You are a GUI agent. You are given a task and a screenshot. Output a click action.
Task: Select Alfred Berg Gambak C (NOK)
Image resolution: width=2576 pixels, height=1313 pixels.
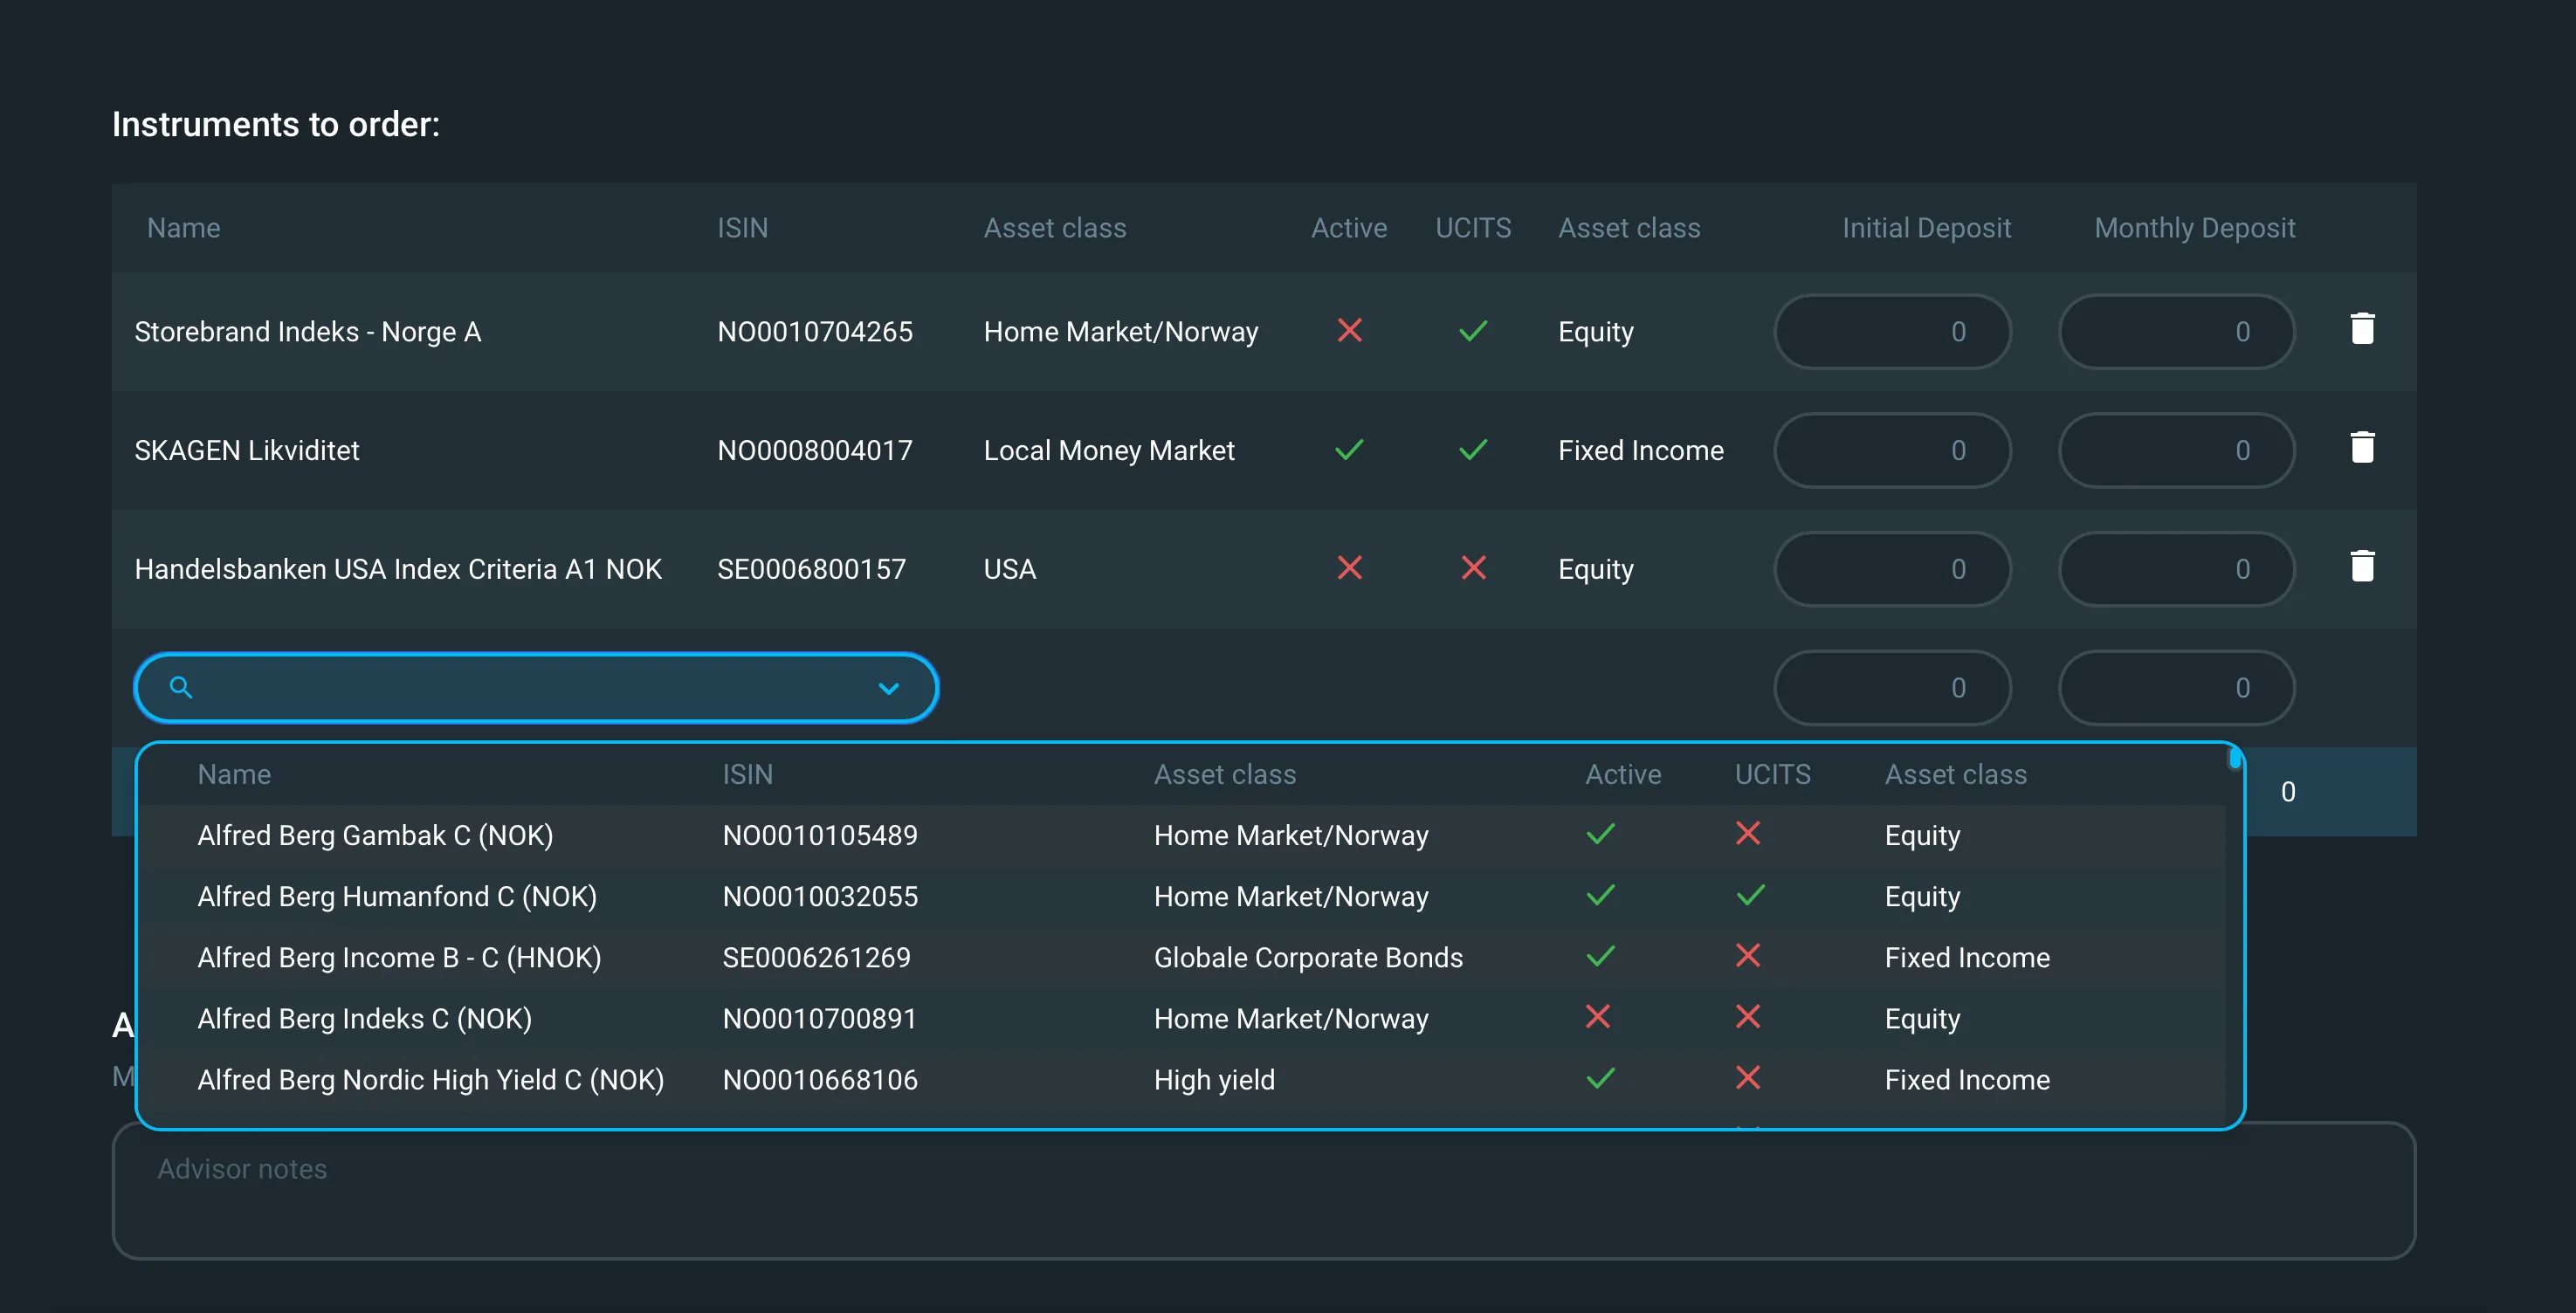click(x=1181, y=835)
